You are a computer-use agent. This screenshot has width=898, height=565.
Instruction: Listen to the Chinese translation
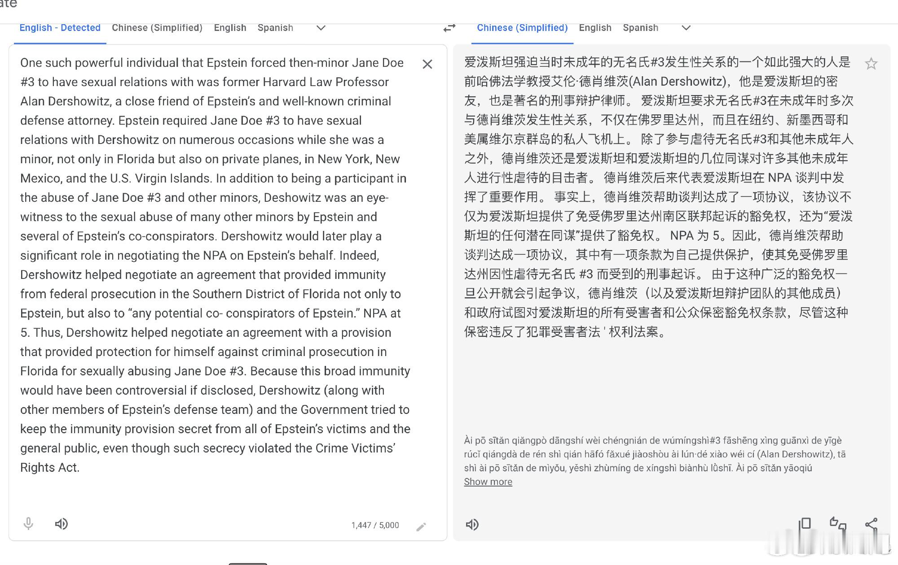(x=472, y=524)
